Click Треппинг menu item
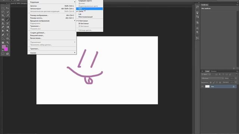The width and height of the screenshot is (239, 134). pyautogui.click(x=52, y=49)
